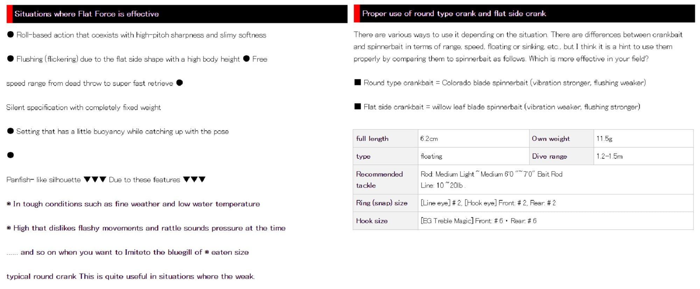Click the triangles after "Panfish-like silhouette"
Viewport: 700px width, 289px height.
click(95, 179)
